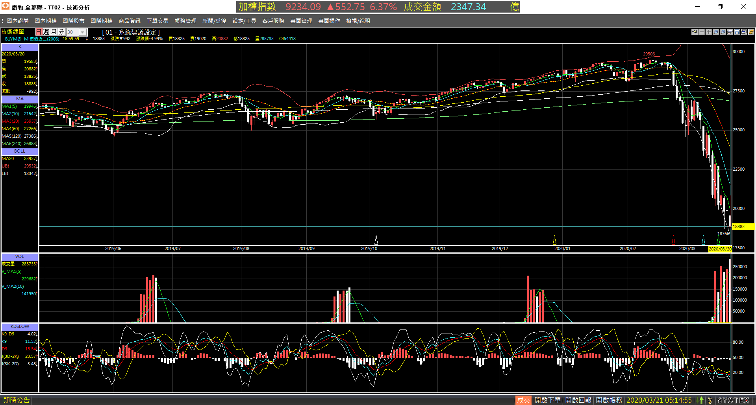The width and height of the screenshot is (756, 405).
Task: Click the highlighted 2020/03/20 date label
Action: coord(720,249)
